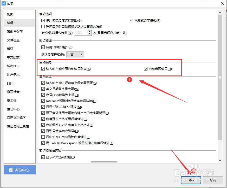The height and width of the screenshot is (188, 227).
Task: Select the 安全性 category
Action: [12, 101]
